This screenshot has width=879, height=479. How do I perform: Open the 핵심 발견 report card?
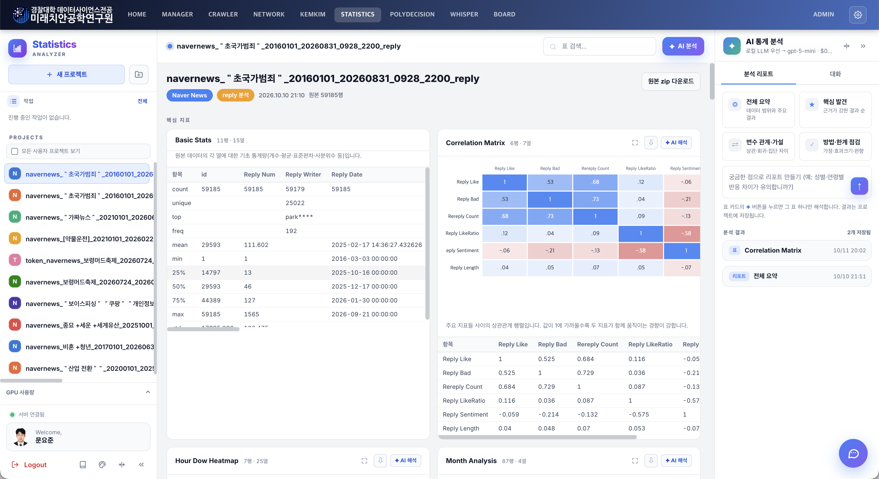[835, 109]
